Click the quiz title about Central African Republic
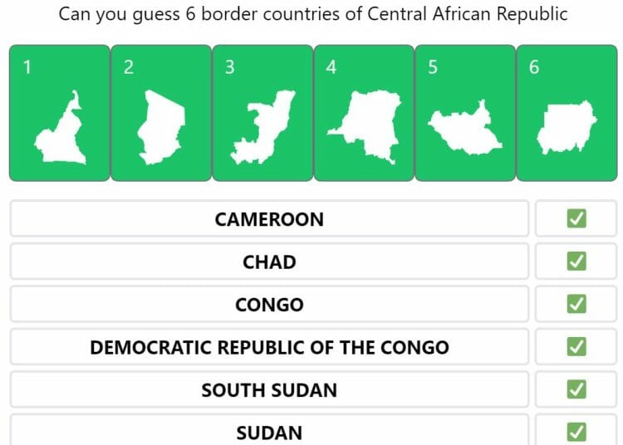This screenshot has height=445, width=623. pyautogui.click(x=312, y=14)
